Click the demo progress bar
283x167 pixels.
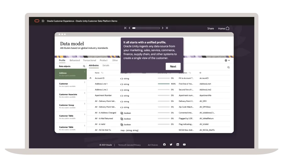(146, 28)
